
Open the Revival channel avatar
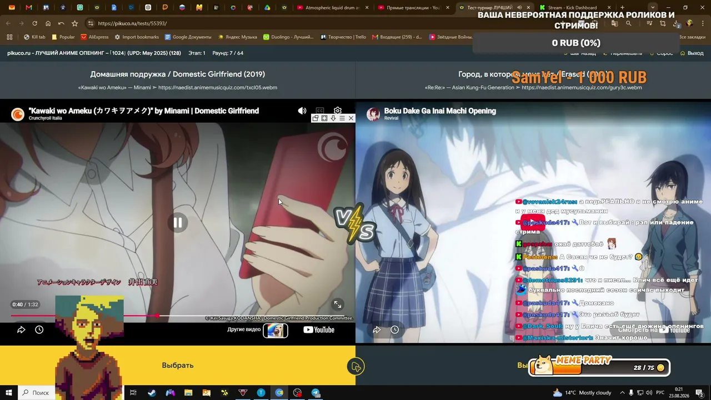(373, 114)
